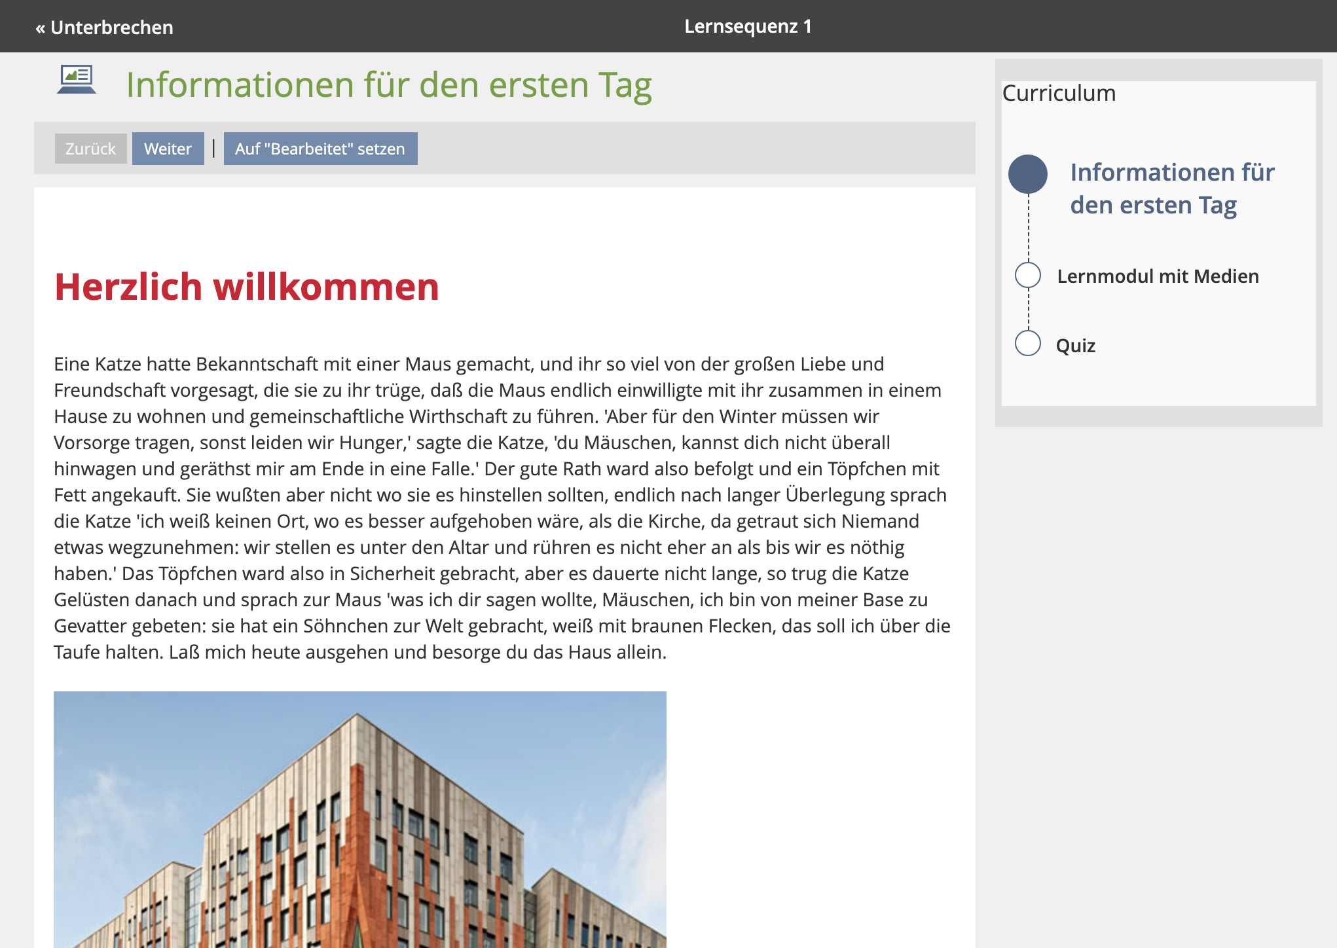Click the Lernsequenz 1 header title
The image size is (1337, 948).
(748, 26)
